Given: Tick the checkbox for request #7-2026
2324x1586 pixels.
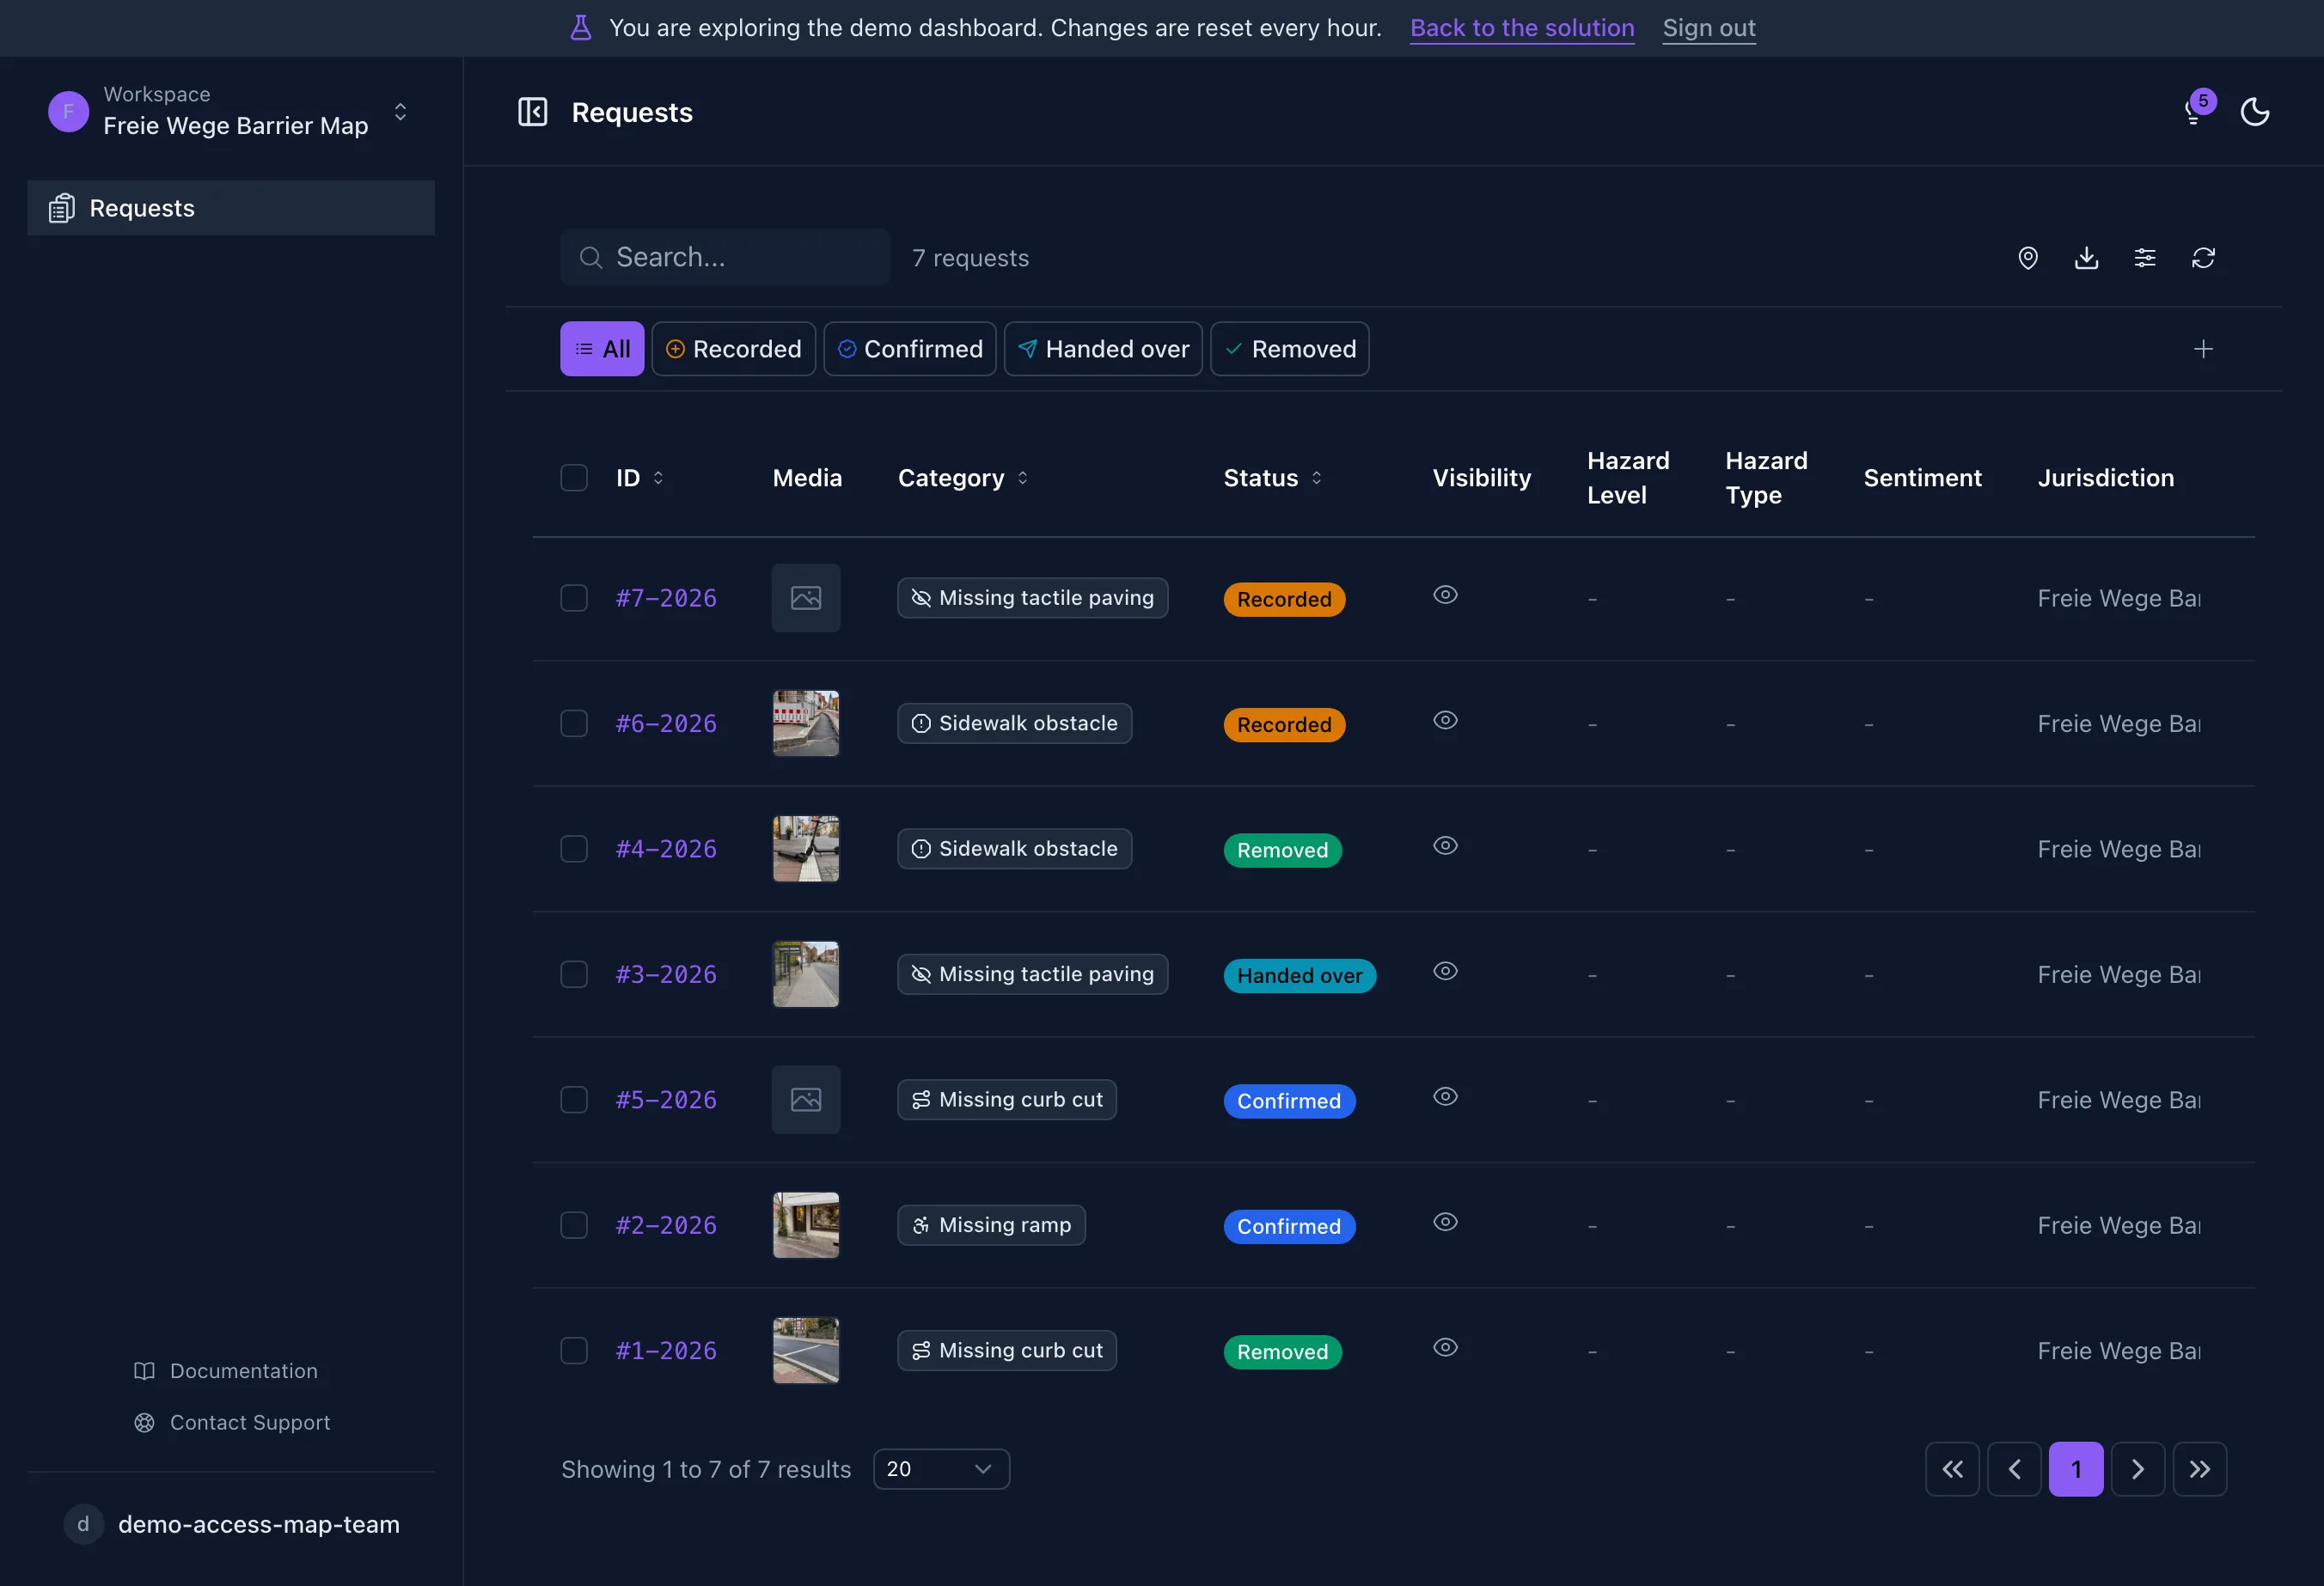Looking at the screenshot, I should 574,598.
